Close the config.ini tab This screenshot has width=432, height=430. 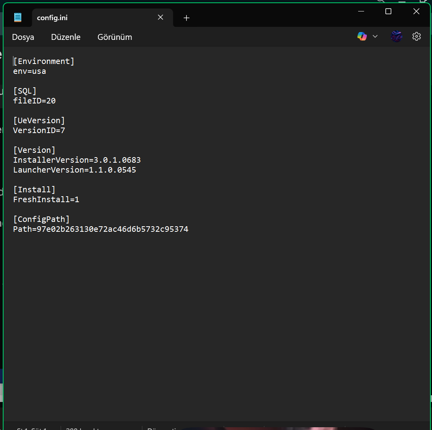coord(160,17)
